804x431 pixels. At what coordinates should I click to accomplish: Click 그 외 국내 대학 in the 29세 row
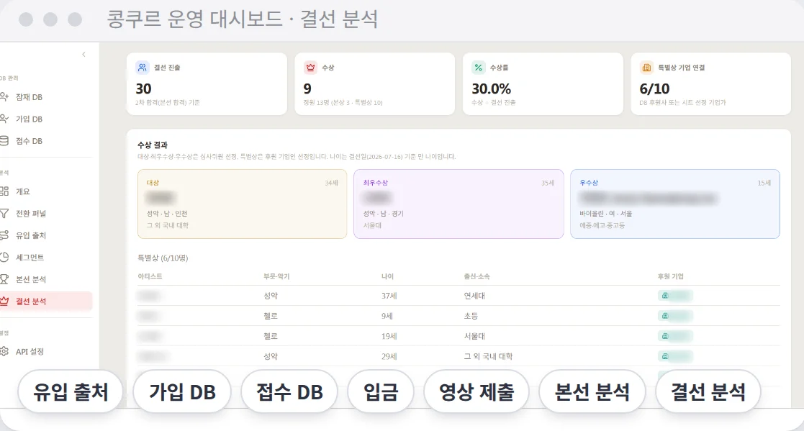click(x=488, y=356)
